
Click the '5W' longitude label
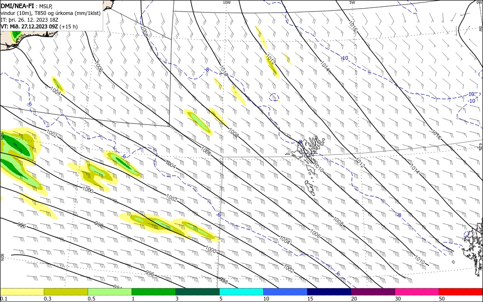(x=352, y=2)
